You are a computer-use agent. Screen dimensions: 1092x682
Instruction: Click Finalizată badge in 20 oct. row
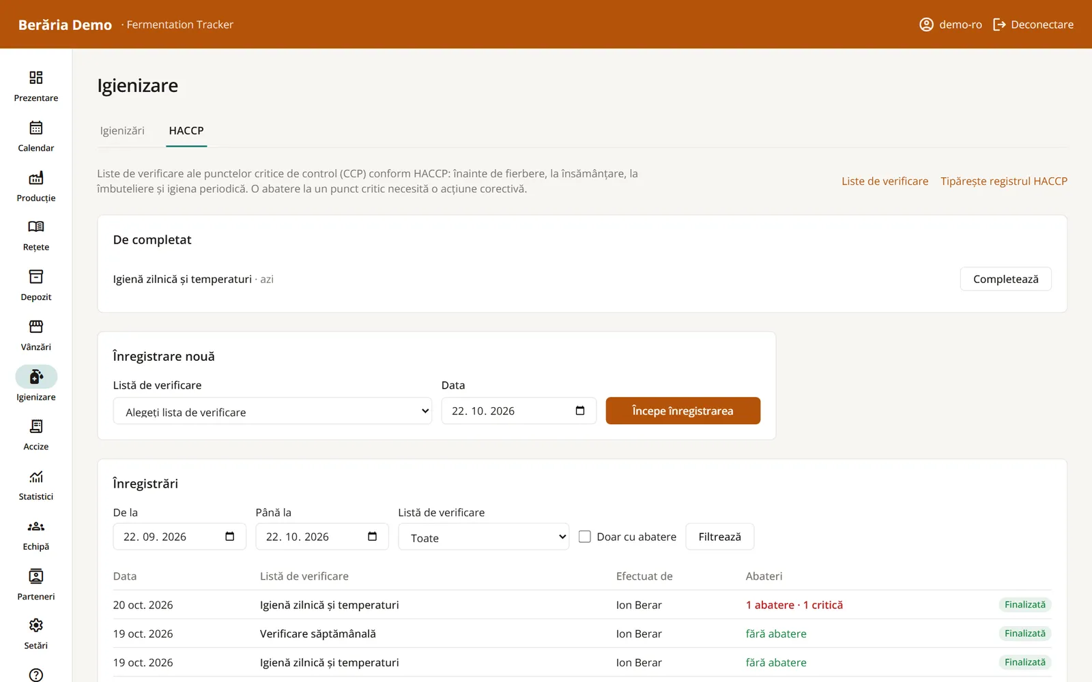coord(1024,605)
